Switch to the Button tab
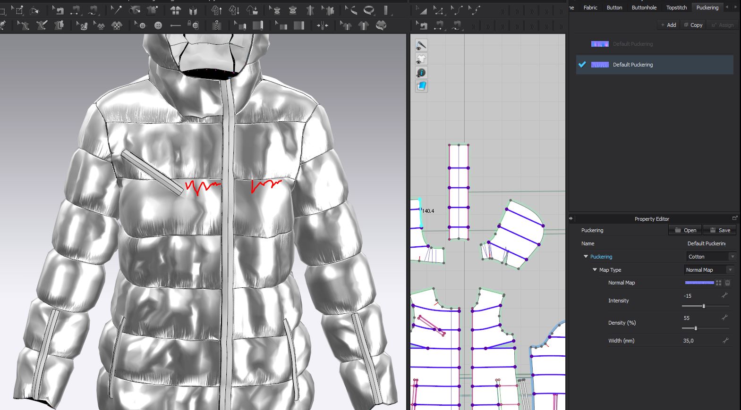The width and height of the screenshot is (741, 410). click(x=614, y=8)
